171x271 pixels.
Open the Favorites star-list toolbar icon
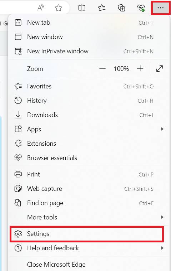[102, 8]
